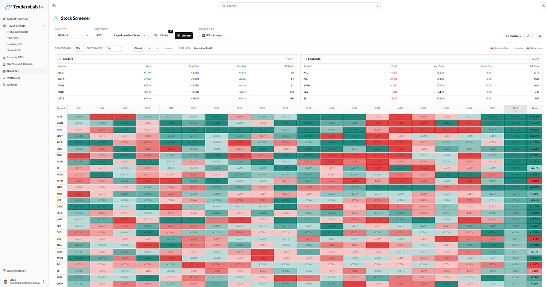
Task: Change the ASC direction dropdown
Action: [x=101, y=35]
